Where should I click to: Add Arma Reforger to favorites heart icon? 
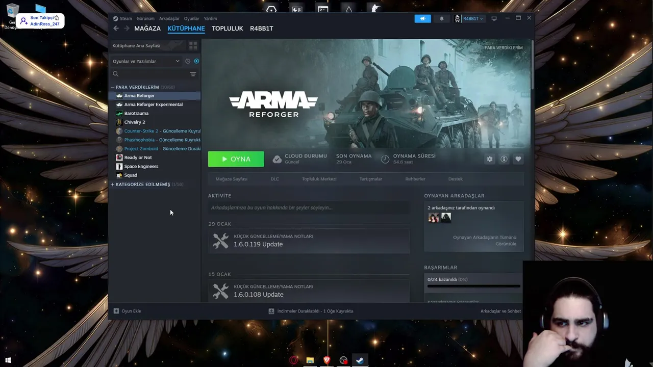[x=518, y=159]
